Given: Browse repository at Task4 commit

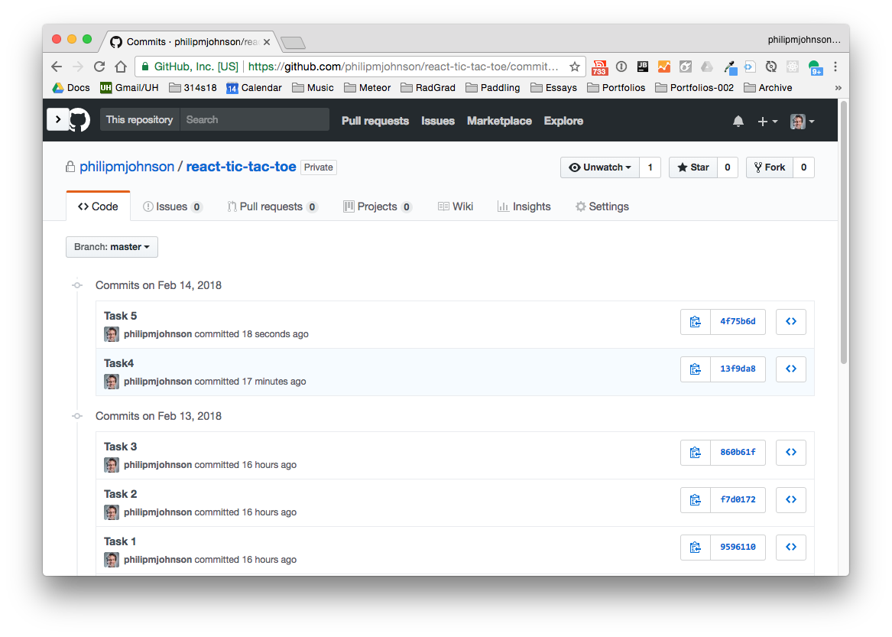Looking at the screenshot, I should (x=790, y=369).
